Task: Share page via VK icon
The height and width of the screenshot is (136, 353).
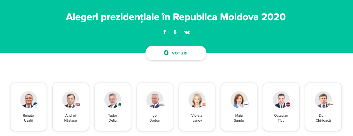Action: click(x=187, y=32)
